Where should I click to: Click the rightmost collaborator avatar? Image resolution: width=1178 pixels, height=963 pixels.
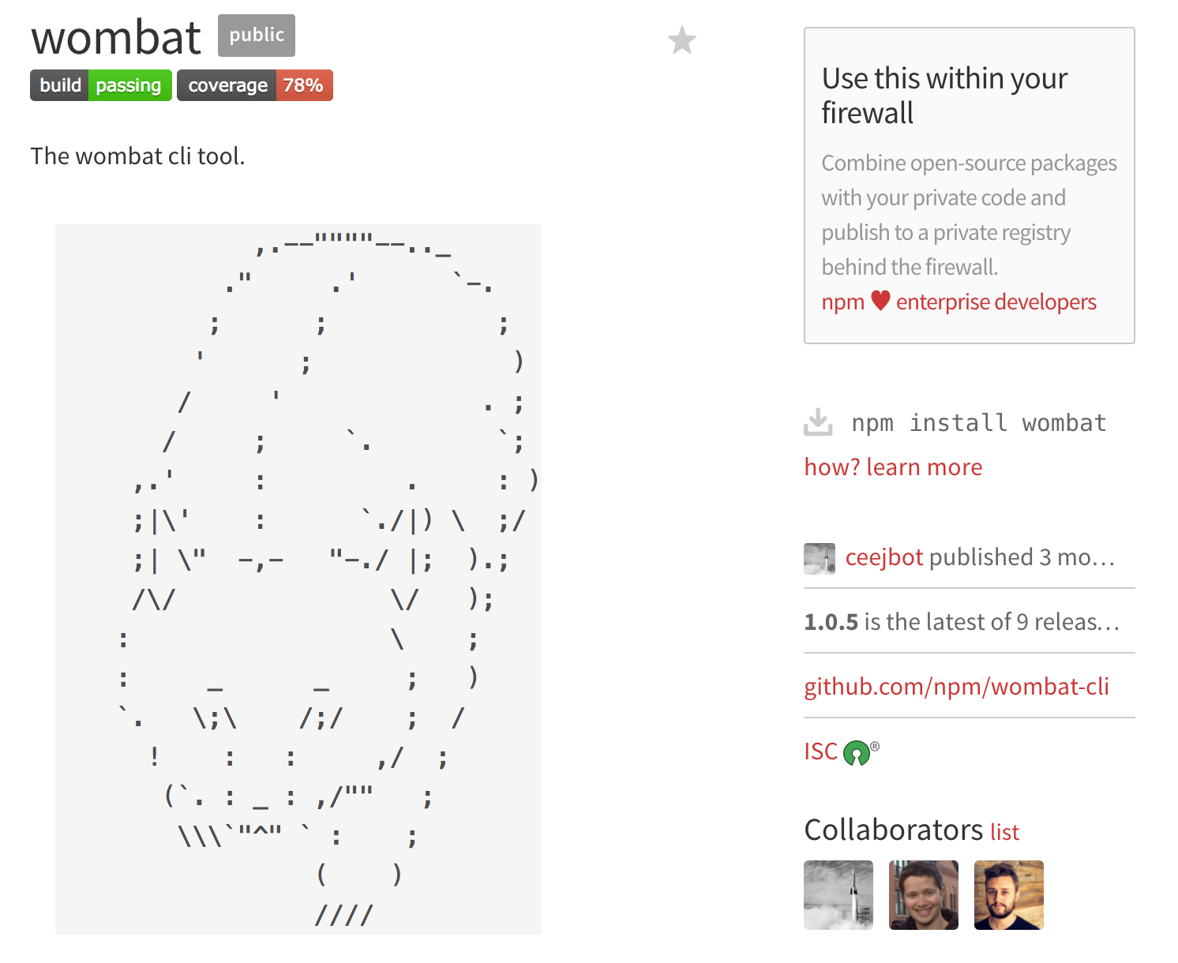pyautogui.click(x=1008, y=895)
